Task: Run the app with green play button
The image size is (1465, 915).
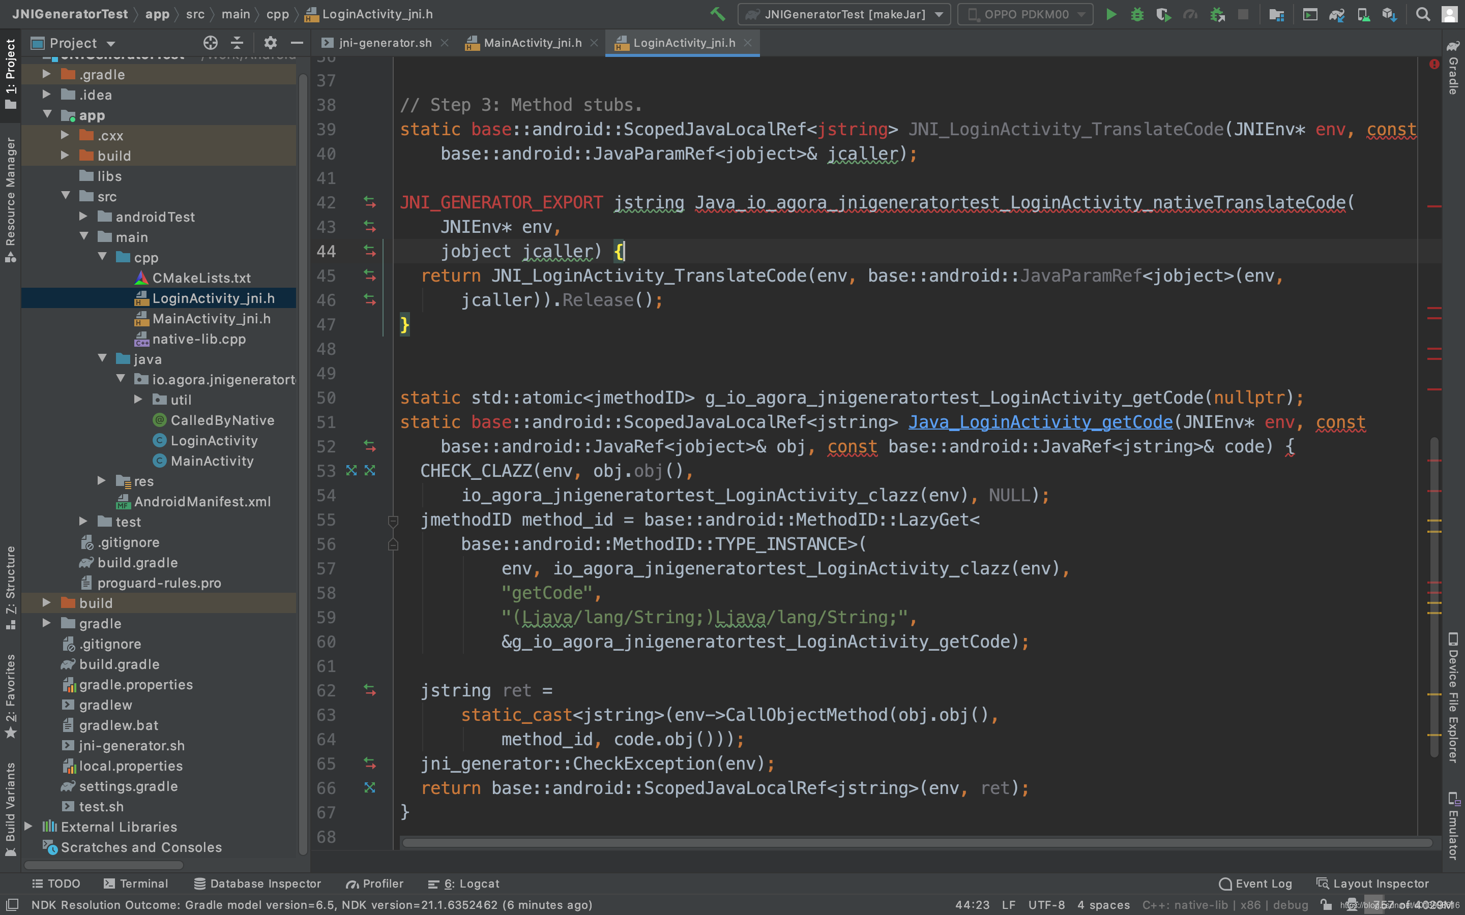Action: (1111, 14)
